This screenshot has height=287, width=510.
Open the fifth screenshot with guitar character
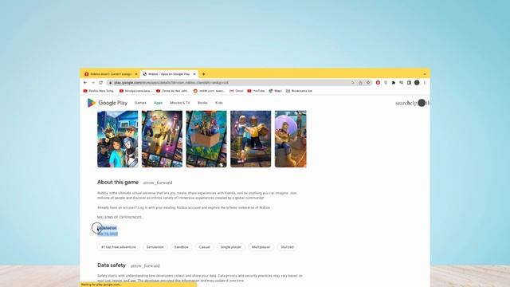coord(290,139)
